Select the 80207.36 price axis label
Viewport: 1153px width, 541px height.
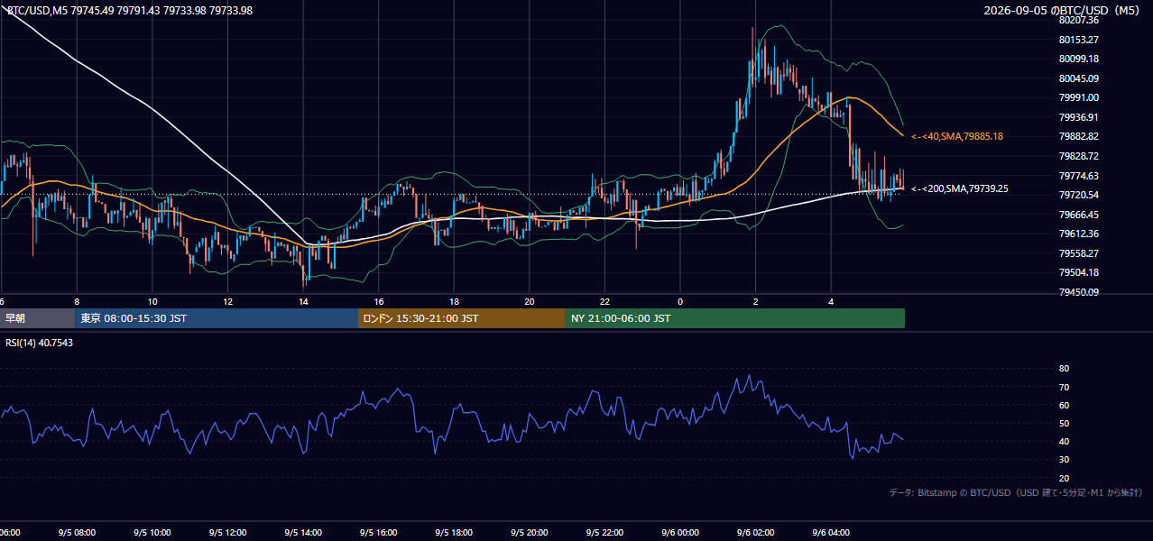tap(1078, 20)
